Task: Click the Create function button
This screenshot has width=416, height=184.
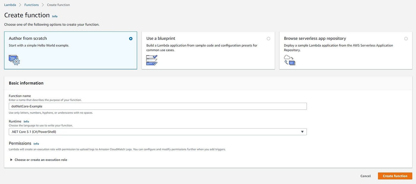Action: pyautogui.click(x=395, y=176)
